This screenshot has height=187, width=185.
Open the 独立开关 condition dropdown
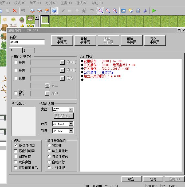pos(47,93)
